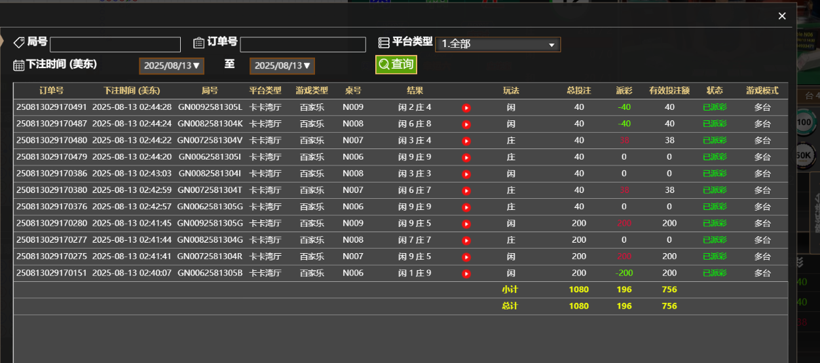Click the 局号 tag icon
The image size is (820, 363).
[x=19, y=43]
